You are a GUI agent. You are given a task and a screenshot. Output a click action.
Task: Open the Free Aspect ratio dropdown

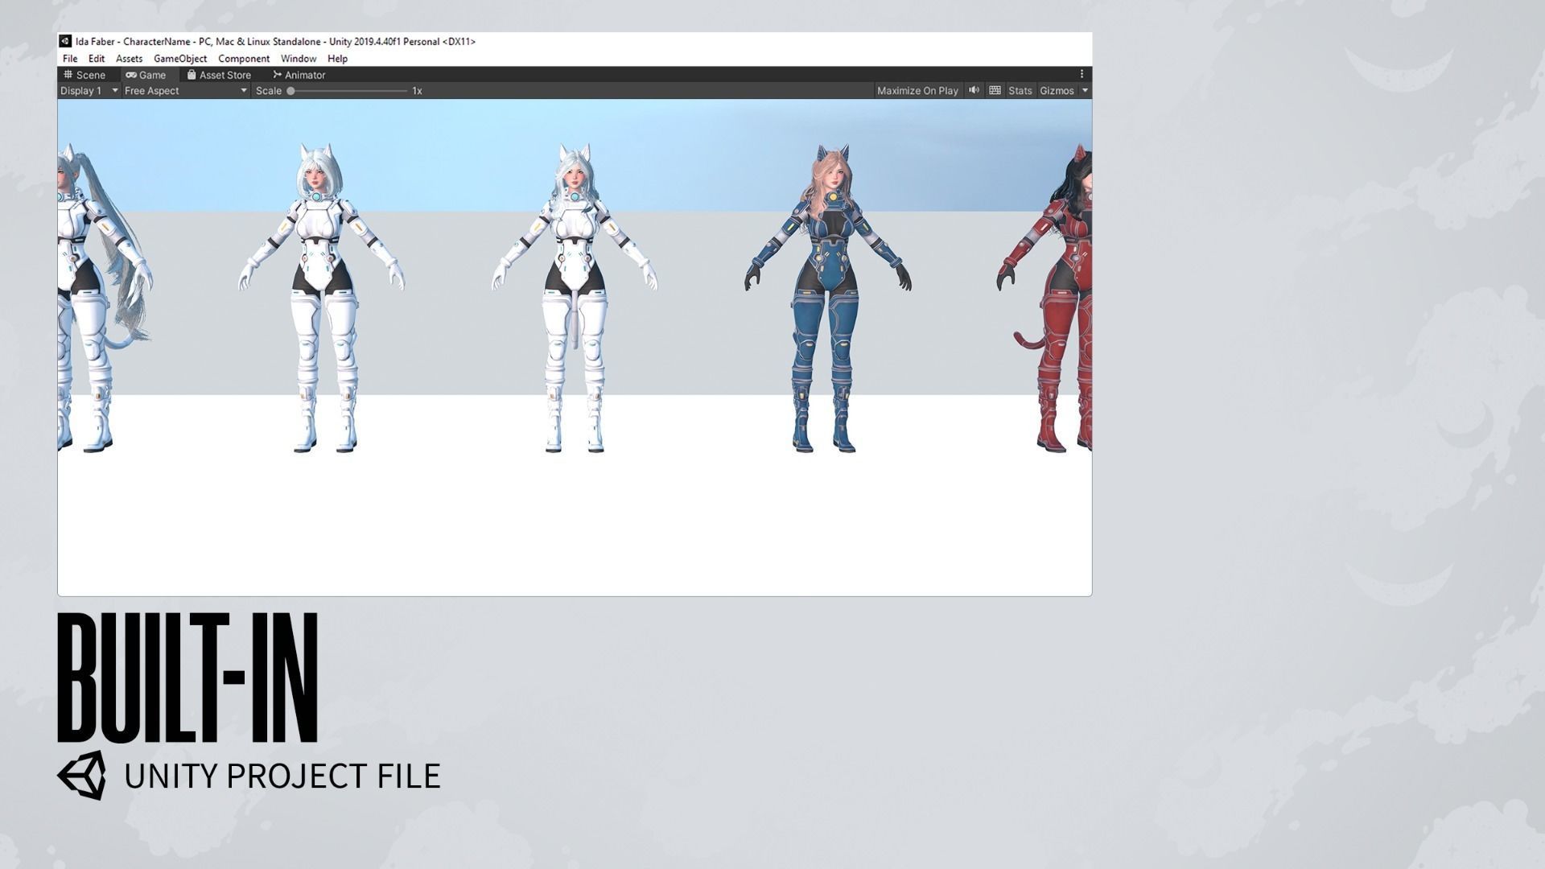pos(185,91)
